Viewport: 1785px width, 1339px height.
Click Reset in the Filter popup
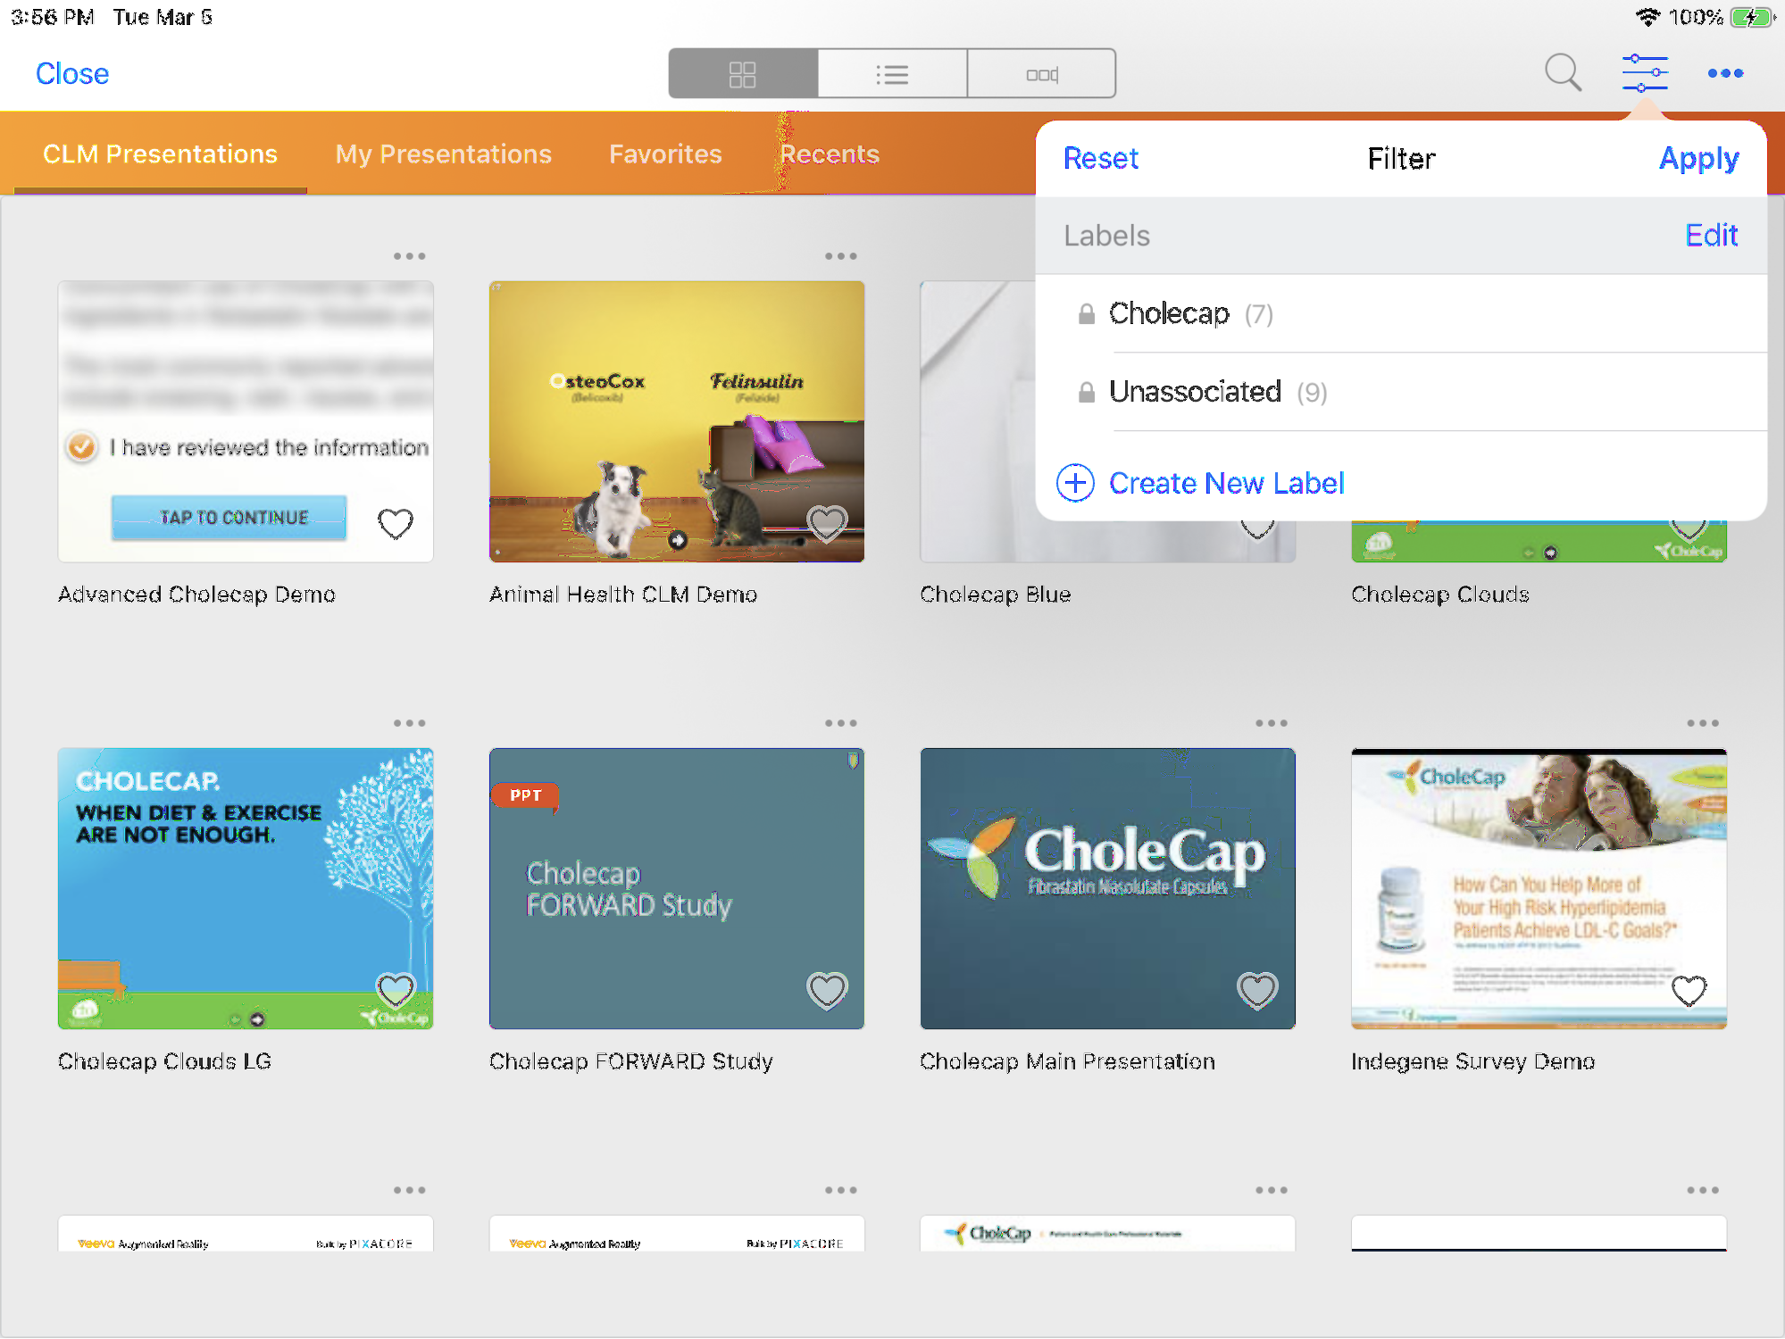1100,158
